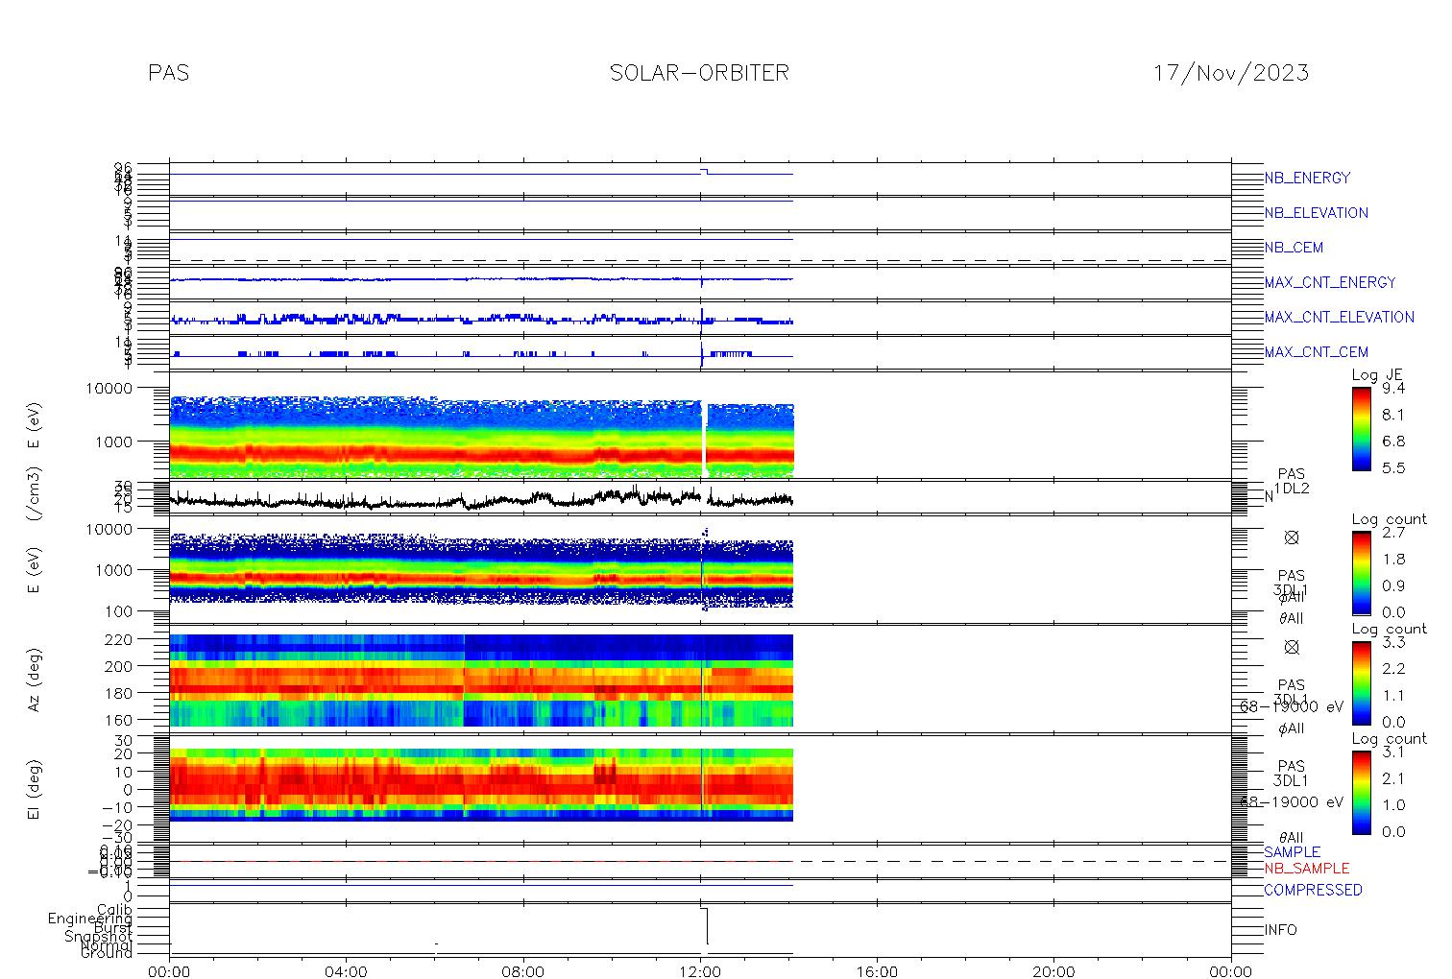Click the 2.7 color scale value

(1393, 533)
